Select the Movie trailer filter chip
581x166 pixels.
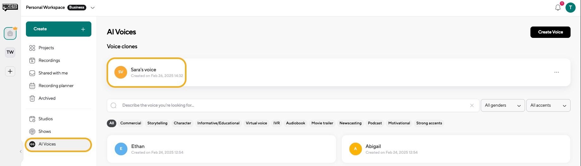click(x=322, y=123)
